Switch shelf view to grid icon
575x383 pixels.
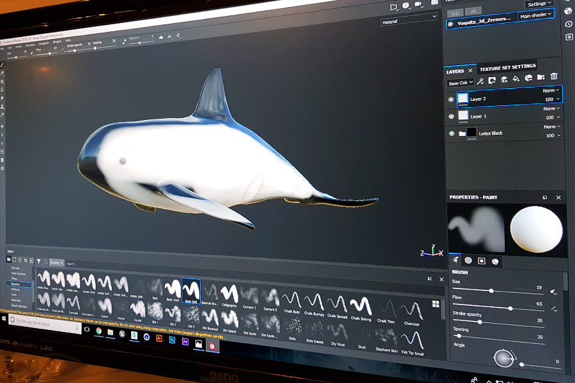(436, 304)
